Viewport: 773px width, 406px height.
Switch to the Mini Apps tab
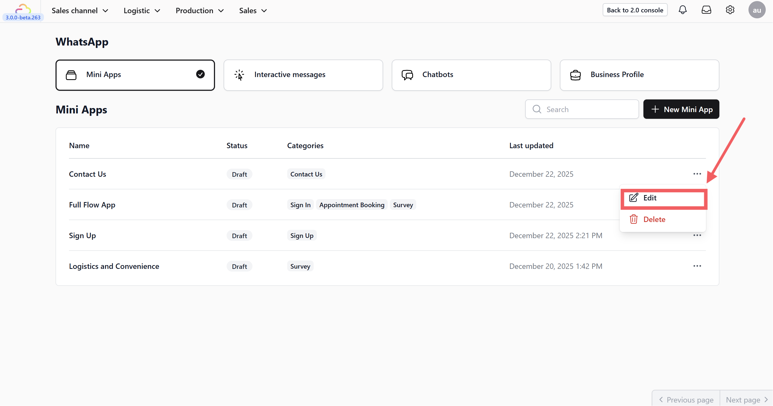click(135, 75)
